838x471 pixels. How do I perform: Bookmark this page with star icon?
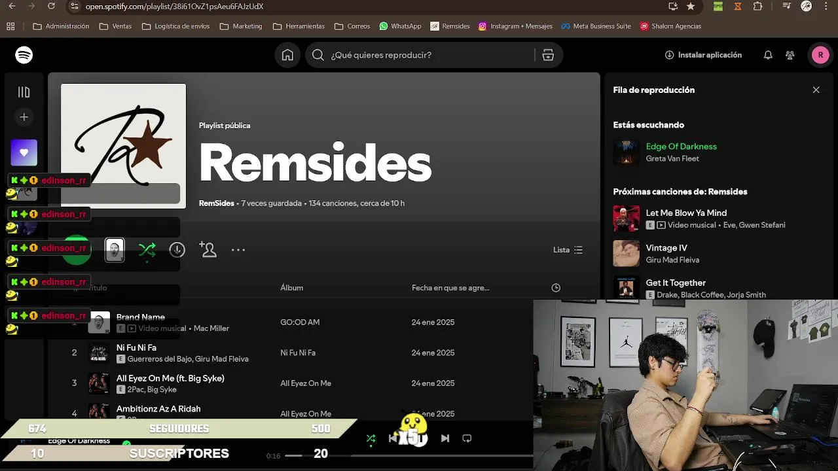[x=691, y=7]
